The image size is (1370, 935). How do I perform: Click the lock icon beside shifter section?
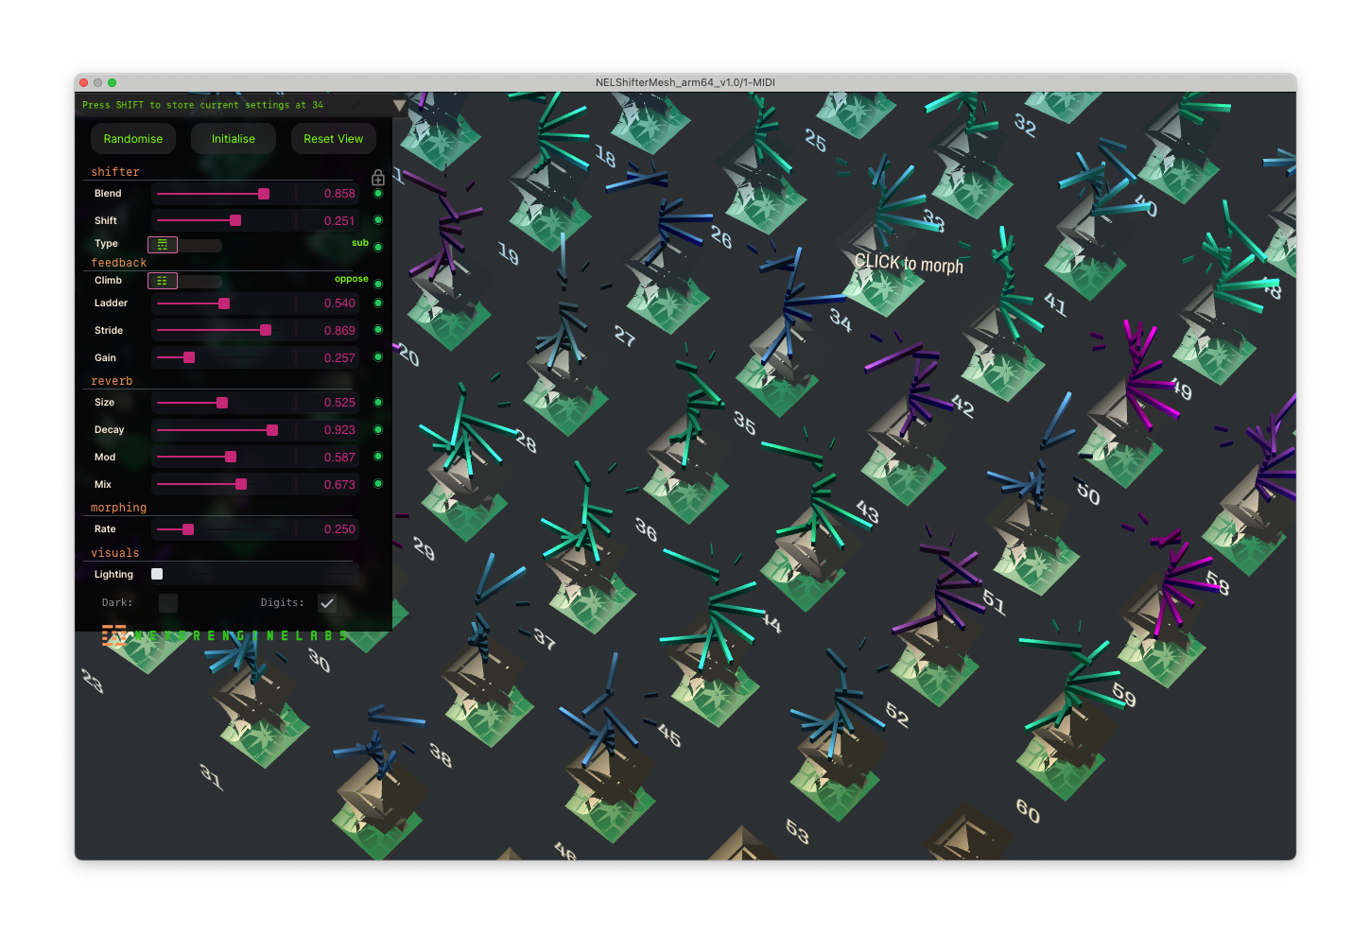click(x=378, y=178)
